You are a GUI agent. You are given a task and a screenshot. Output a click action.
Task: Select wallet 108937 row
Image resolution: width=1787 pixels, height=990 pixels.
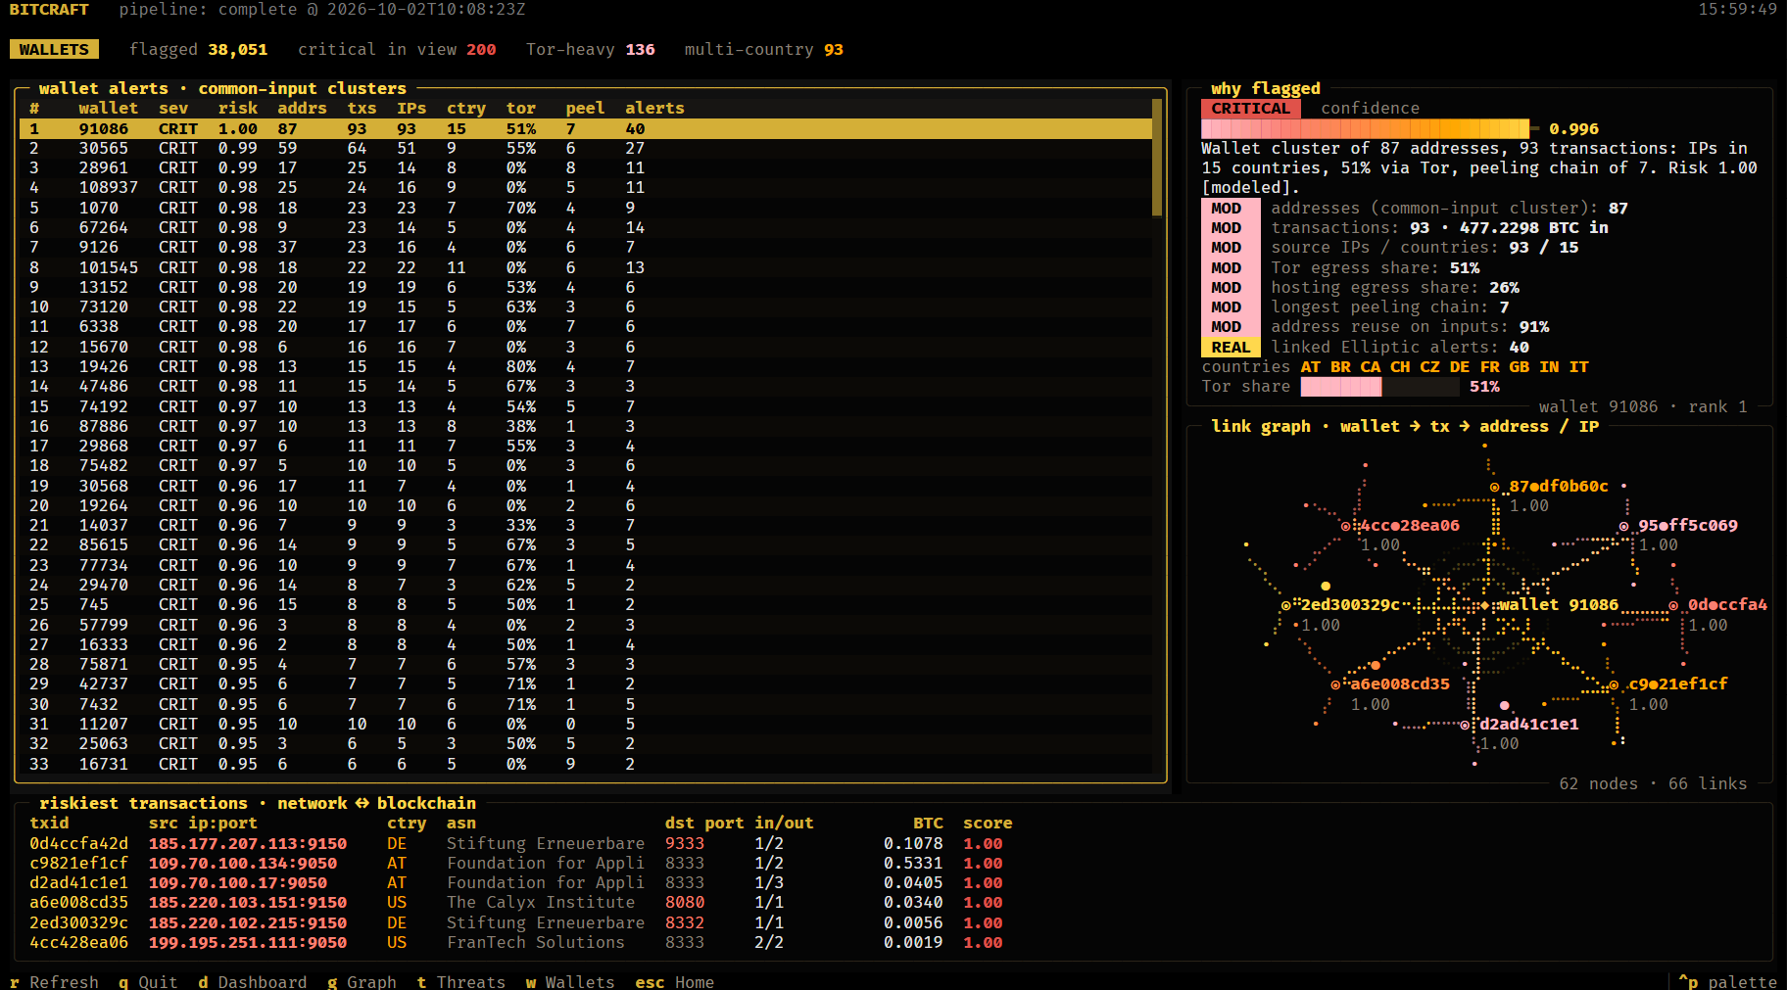586,187
